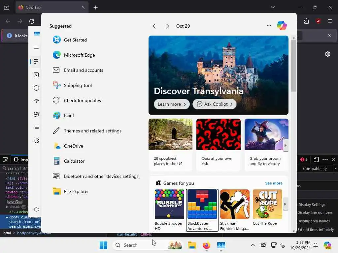Select Check for updates suggestion
338x253 pixels.
[x=77, y=100]
